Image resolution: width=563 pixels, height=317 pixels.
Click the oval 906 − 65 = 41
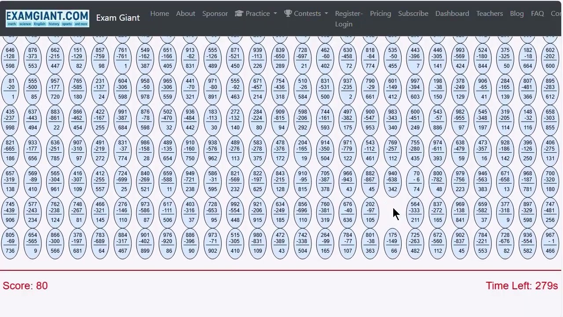[483, 89]
